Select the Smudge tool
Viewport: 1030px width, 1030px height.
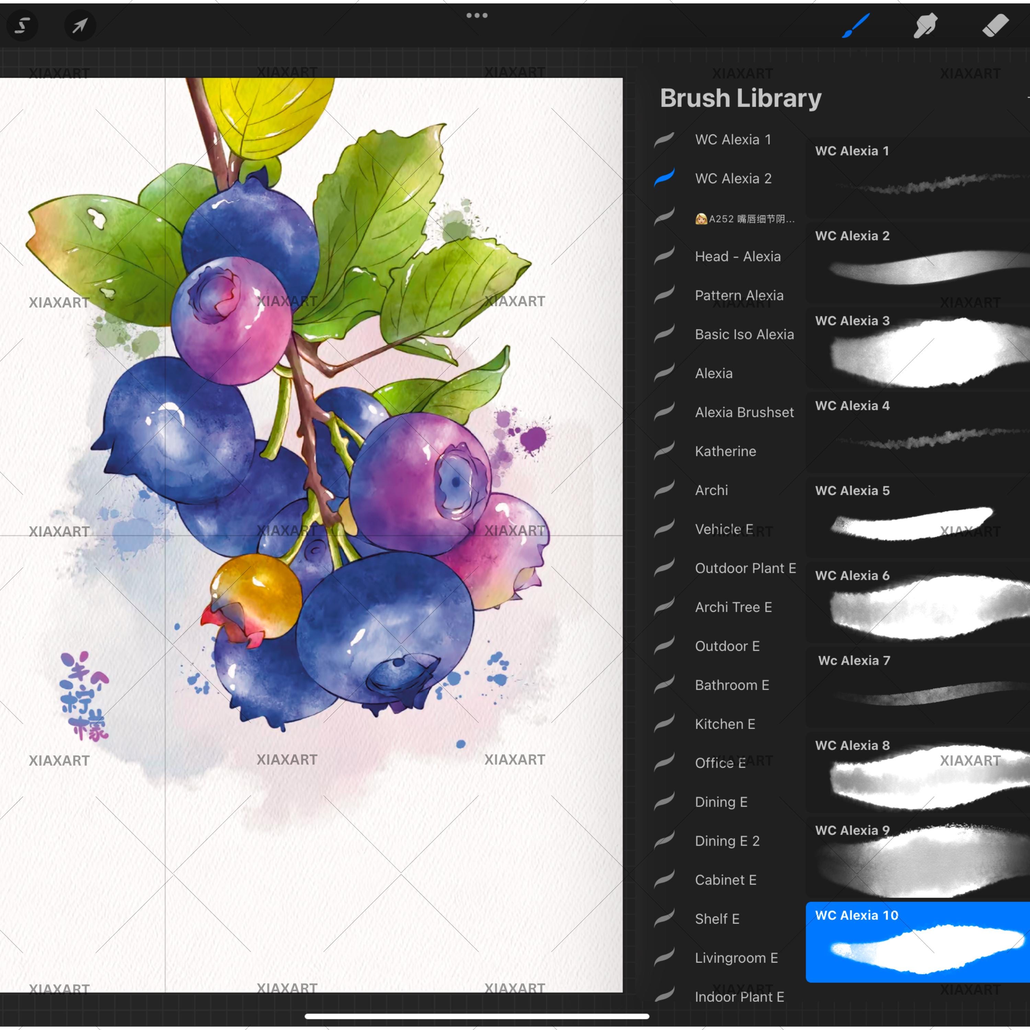(x=926, y=25)
